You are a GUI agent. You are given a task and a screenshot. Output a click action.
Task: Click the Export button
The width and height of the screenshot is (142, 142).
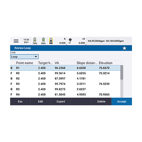61,102
